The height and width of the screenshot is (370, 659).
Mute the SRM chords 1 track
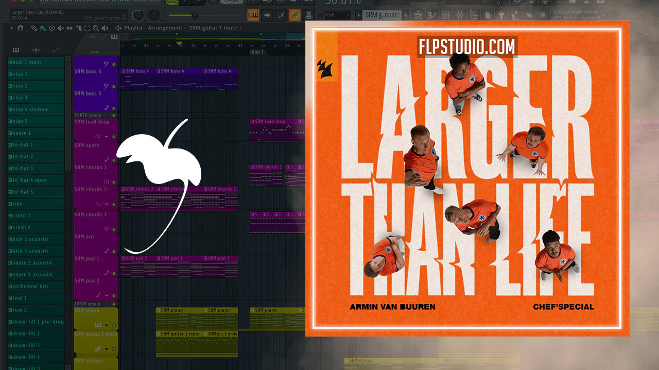click(114, 182)
